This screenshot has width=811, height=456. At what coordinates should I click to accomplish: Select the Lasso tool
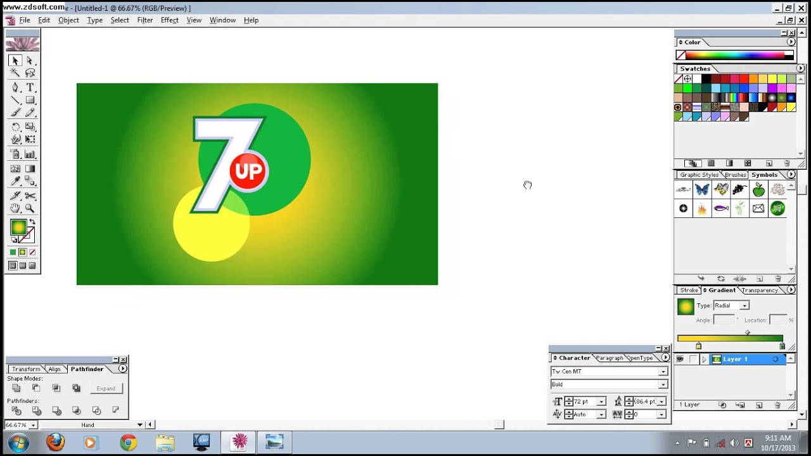[x=29, y=73]
